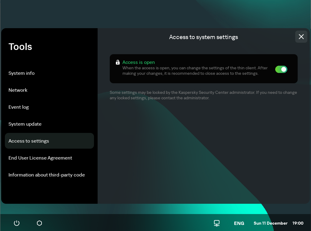
Task: Click the Tools heading
Action: click(20, 47)
